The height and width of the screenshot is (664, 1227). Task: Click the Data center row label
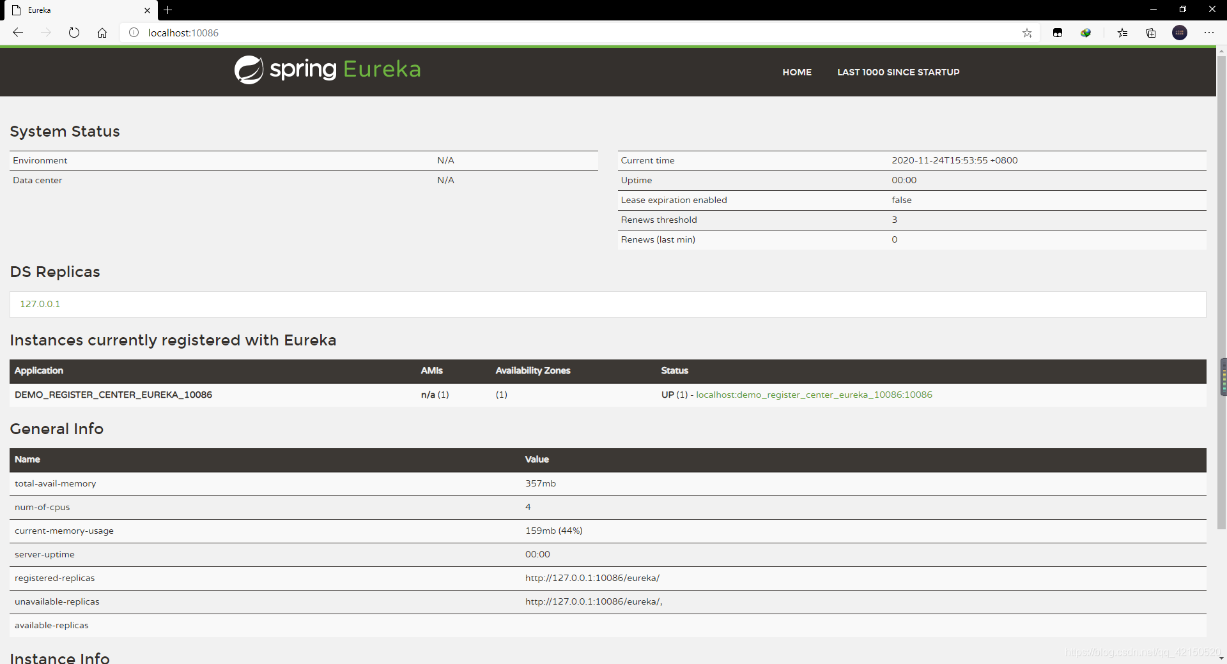38,180
